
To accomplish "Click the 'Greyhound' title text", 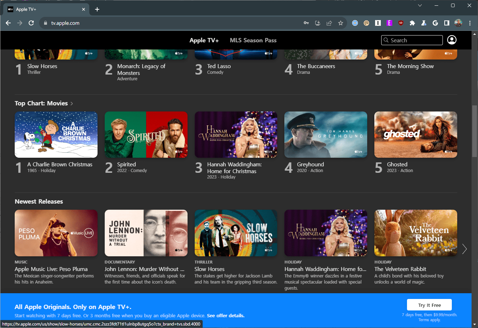I will pos(310,164).
